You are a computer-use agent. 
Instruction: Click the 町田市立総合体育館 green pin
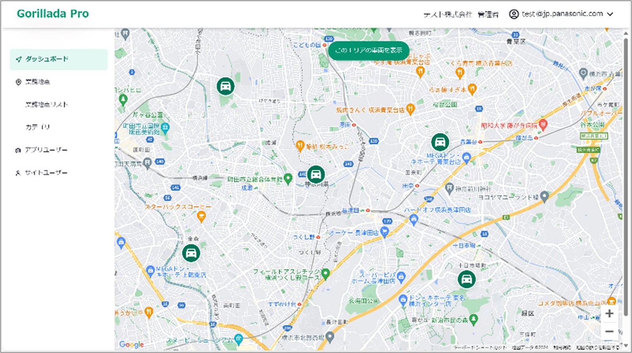(288, 179)
